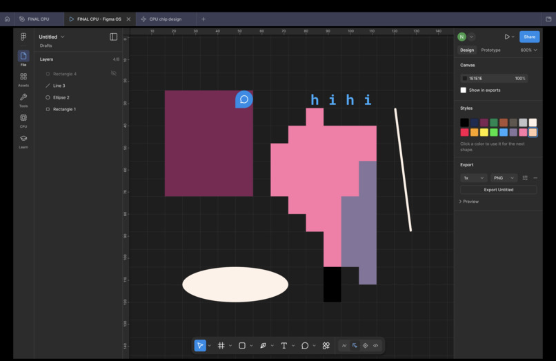Screen dimensions: 556x361
Task: Open the Actions components tool
Action: click(326, 345)
